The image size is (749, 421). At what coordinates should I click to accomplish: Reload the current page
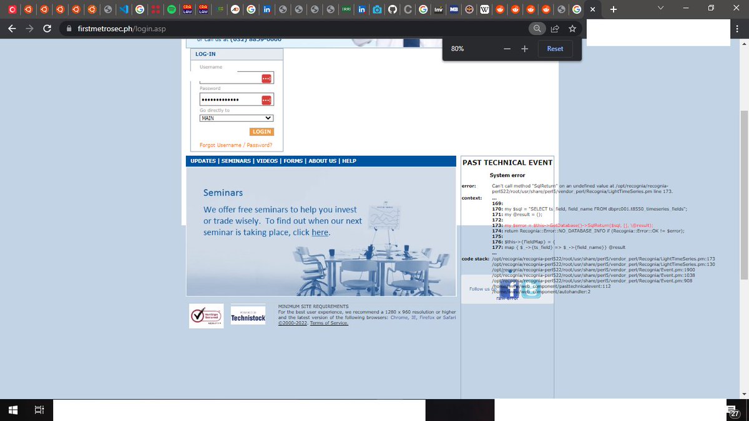click(x=47, y=29)
